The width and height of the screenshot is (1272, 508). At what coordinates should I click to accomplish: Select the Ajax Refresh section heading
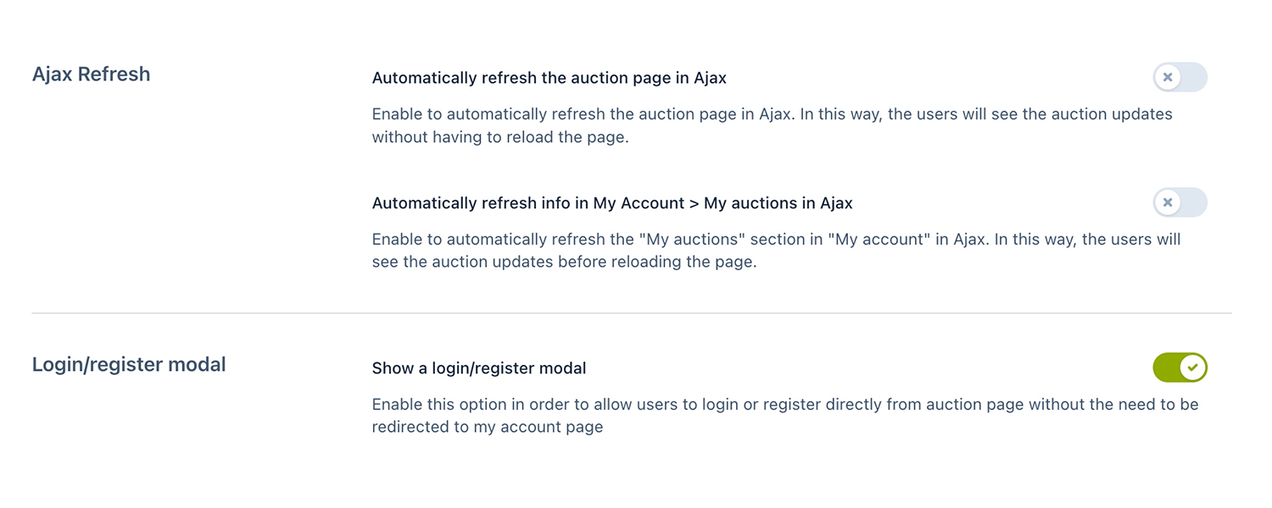91,74
